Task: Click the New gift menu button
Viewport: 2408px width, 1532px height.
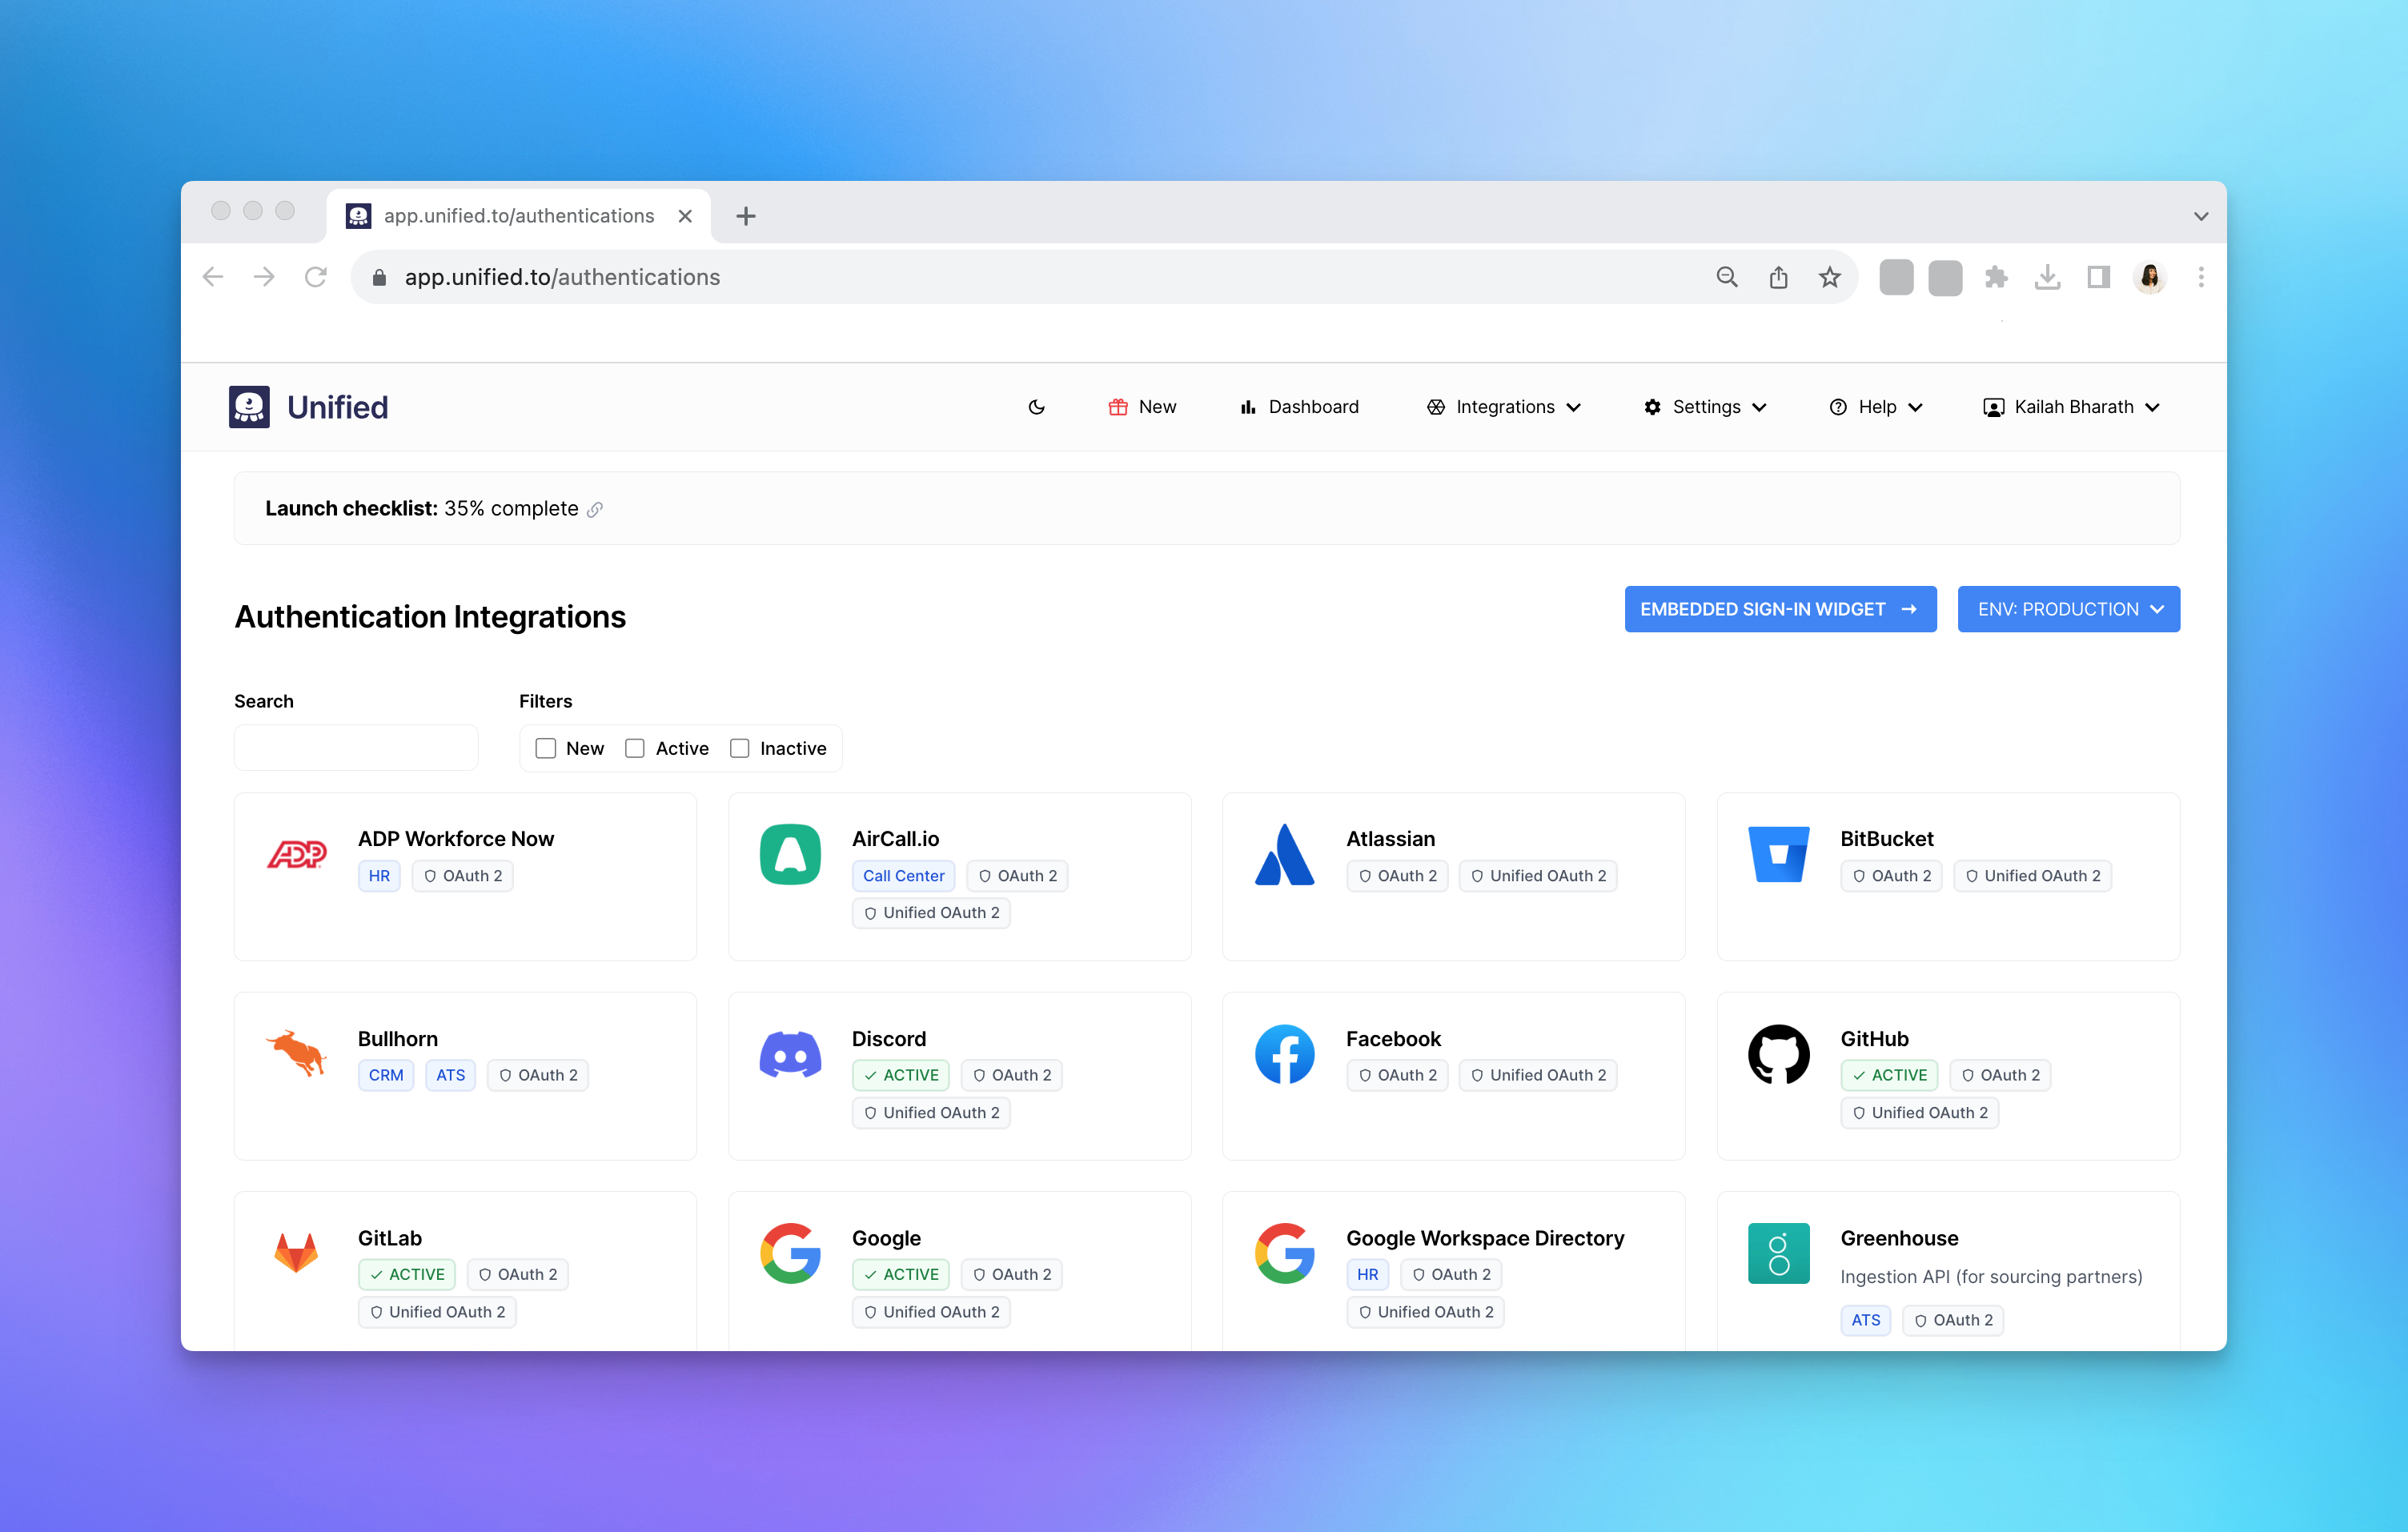Action: (x=1142, y=407)
